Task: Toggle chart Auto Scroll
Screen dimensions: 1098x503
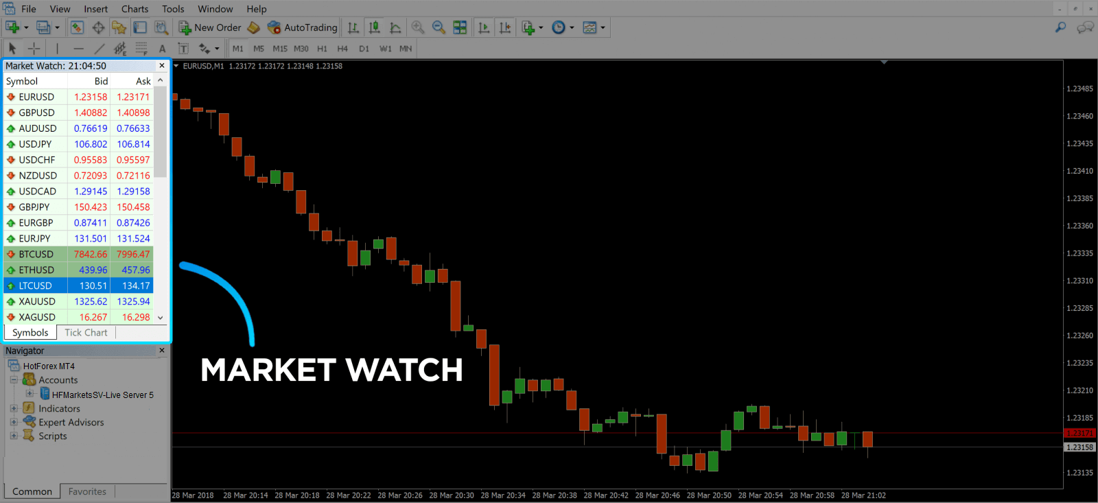Action: [484, 27]
